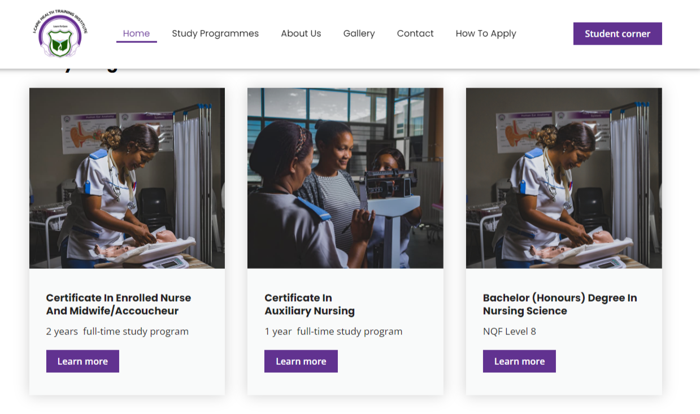Image resolution: width=700 pixels, height=414 pixels.
Task: Open the Study Programmes menu item
Action: (x=215, y=33)
